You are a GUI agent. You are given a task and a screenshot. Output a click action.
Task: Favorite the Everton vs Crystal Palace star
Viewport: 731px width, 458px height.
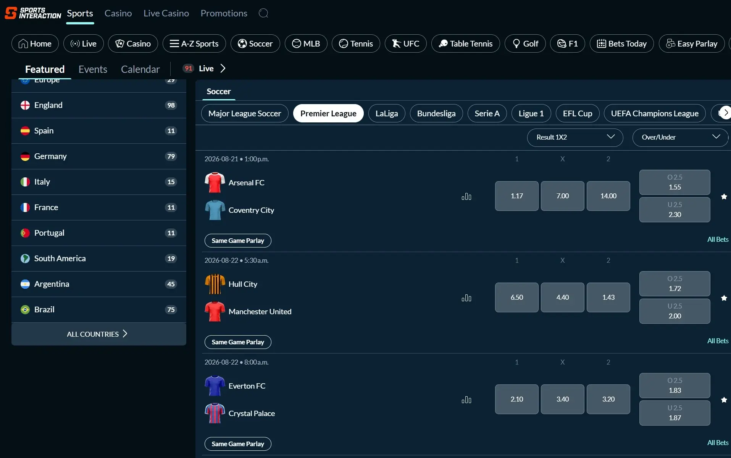tap(724, 400)
